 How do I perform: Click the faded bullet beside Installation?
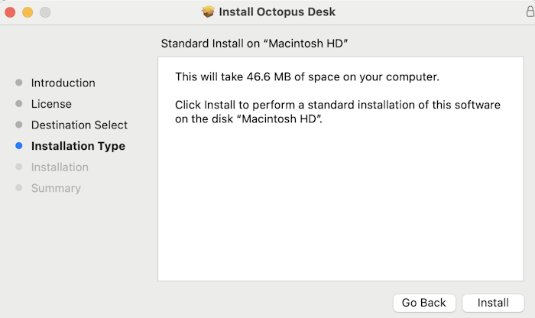point(19,167)
